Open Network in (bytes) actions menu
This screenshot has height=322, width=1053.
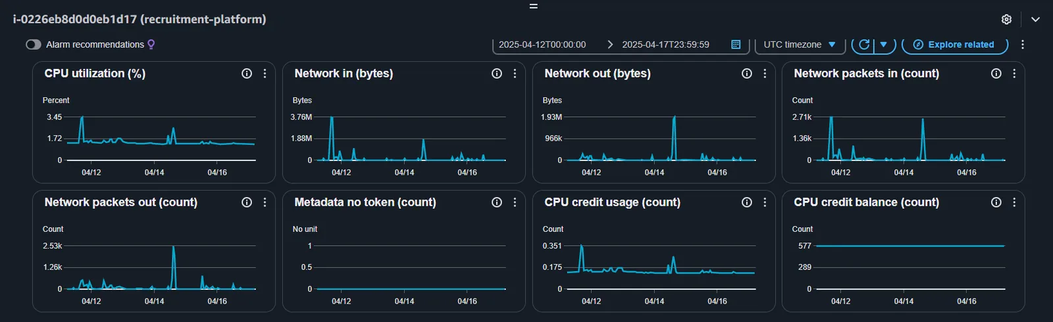coord(515,74)
